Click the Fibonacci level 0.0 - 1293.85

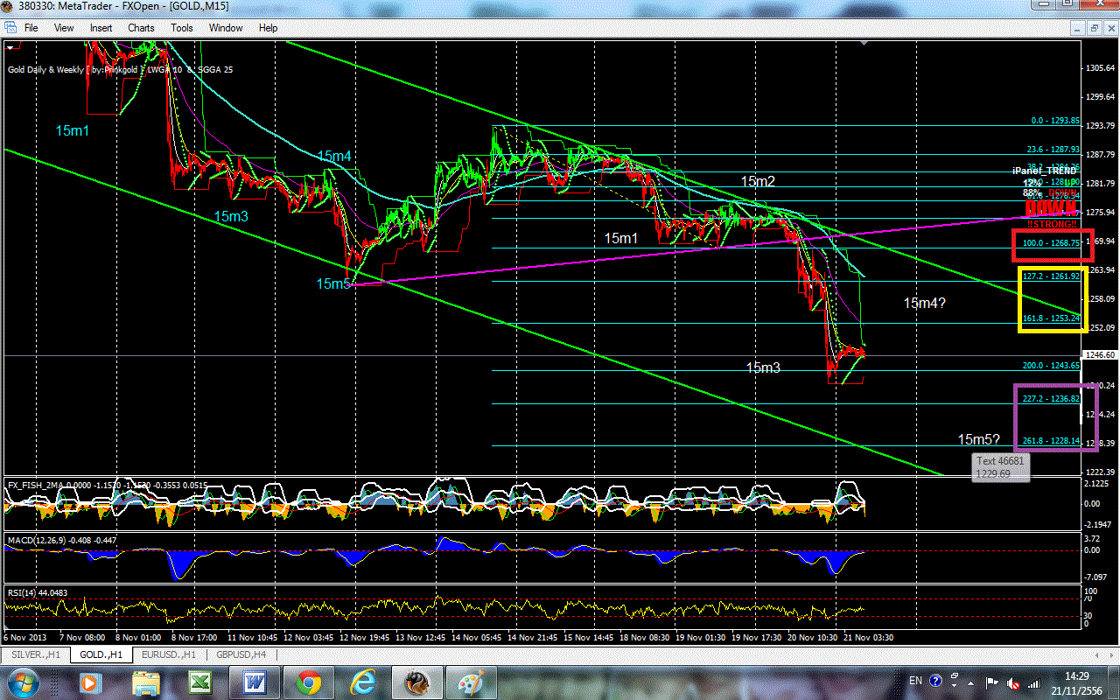click(1056, 121)
